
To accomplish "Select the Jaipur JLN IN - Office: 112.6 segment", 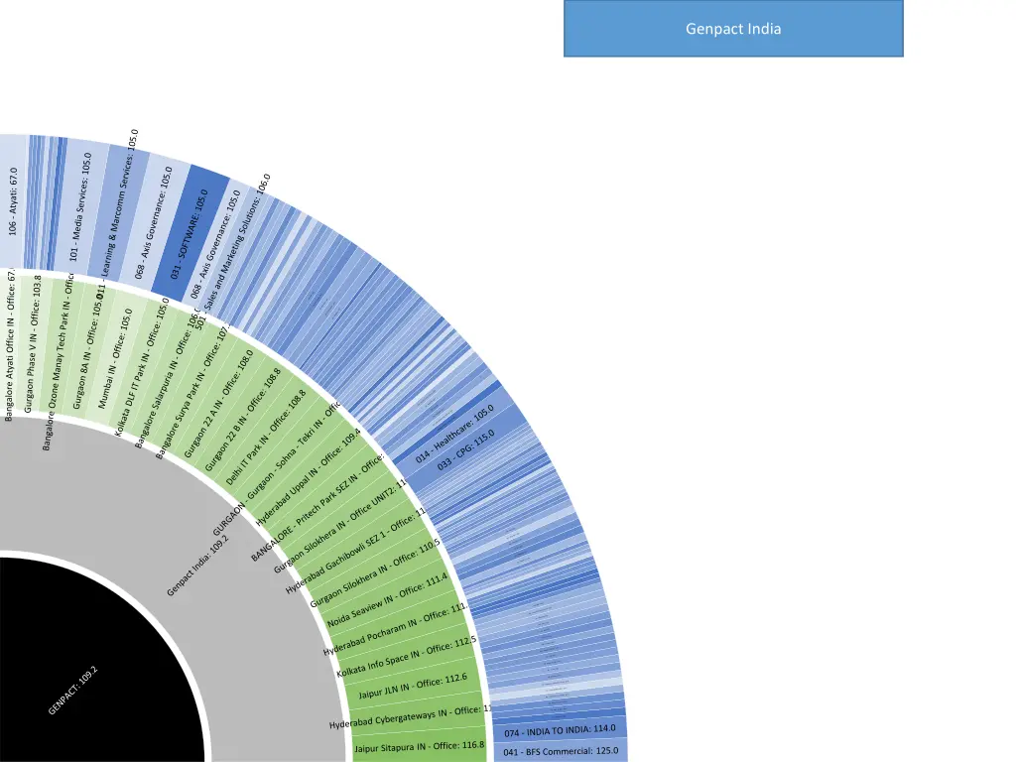I will [x=413, y=686].
